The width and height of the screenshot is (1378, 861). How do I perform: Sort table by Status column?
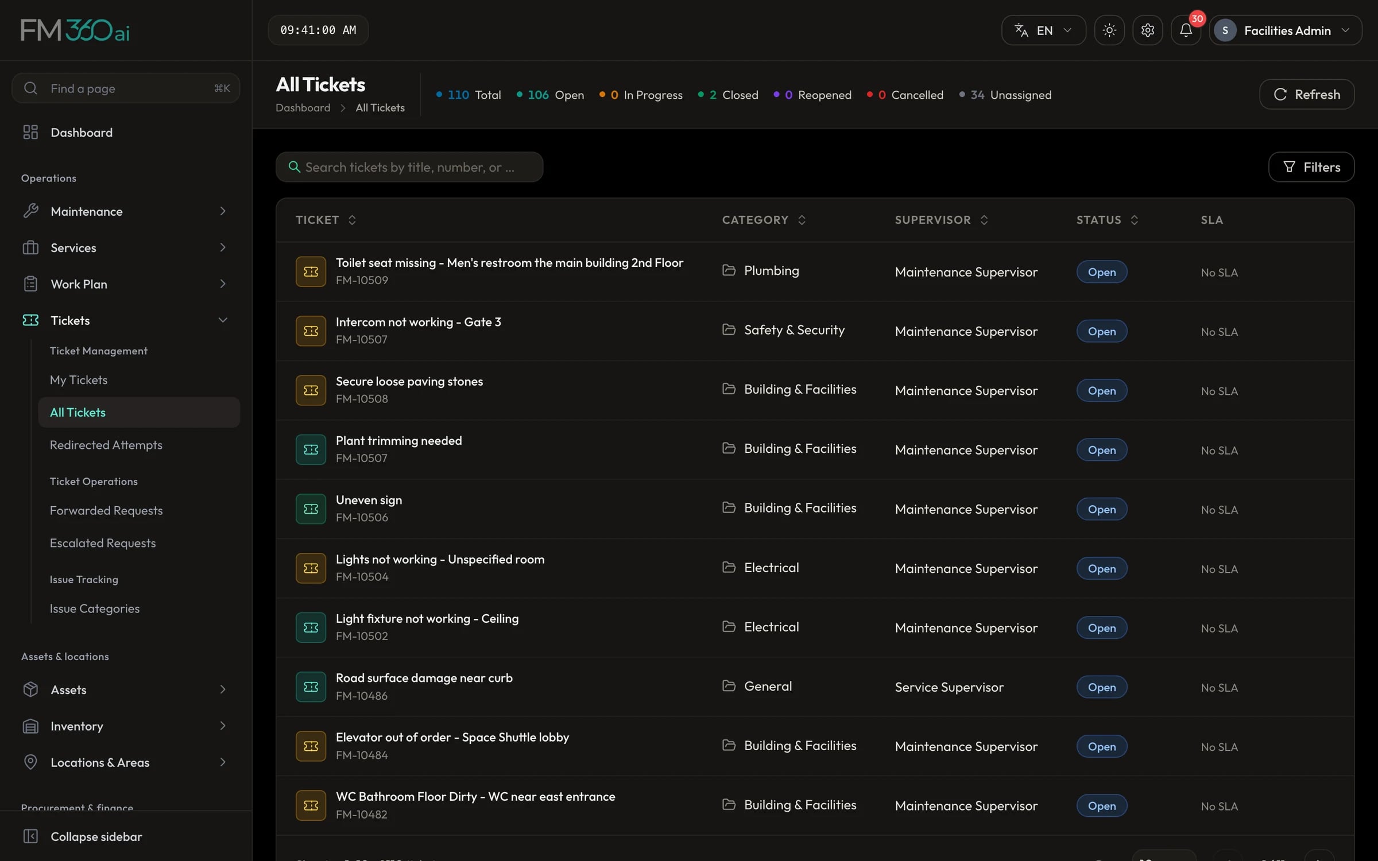[x=1107, y=220]
